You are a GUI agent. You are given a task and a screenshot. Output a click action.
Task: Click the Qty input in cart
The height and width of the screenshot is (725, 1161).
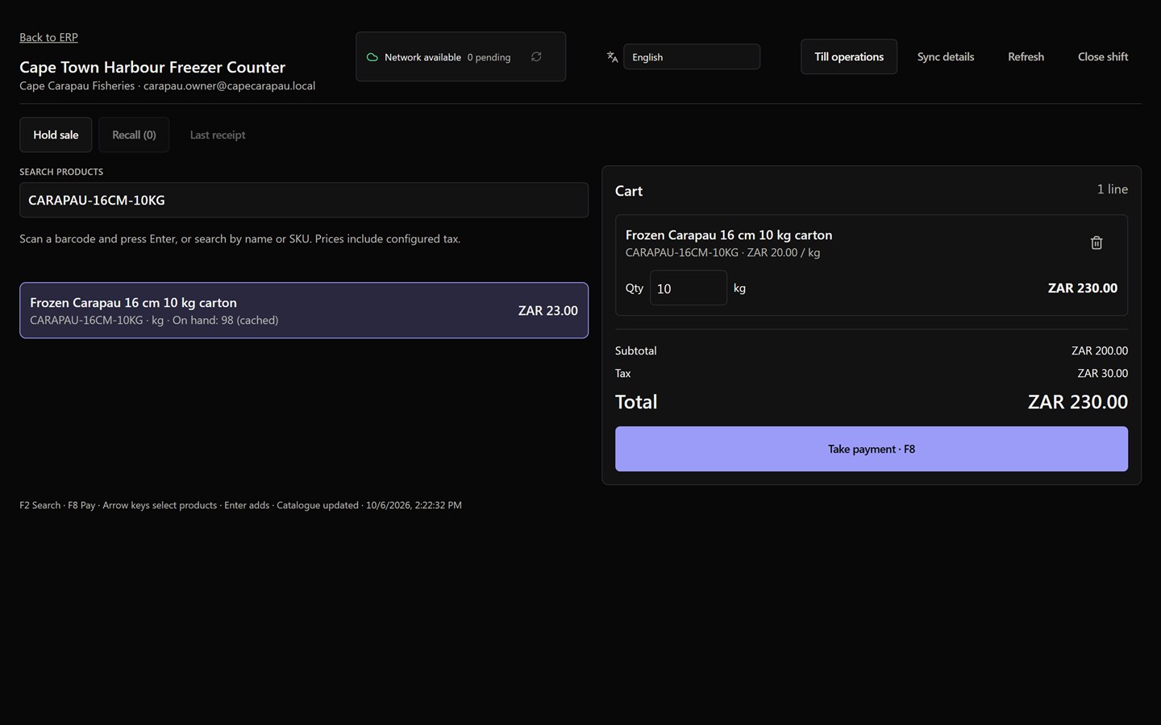689,288
